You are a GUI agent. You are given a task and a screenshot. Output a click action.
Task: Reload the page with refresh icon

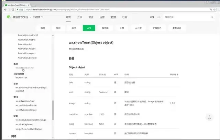[13, 10]
